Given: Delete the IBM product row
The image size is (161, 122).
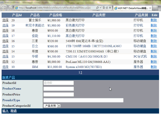Looking at the screenshot, I should pyautogui.click(x=154, y=67).
